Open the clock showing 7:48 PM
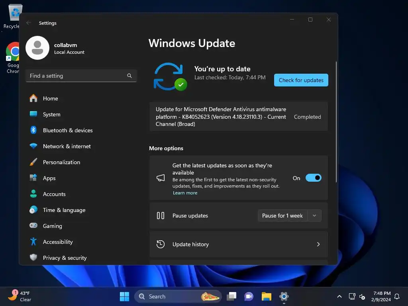 tap(381, 296)
